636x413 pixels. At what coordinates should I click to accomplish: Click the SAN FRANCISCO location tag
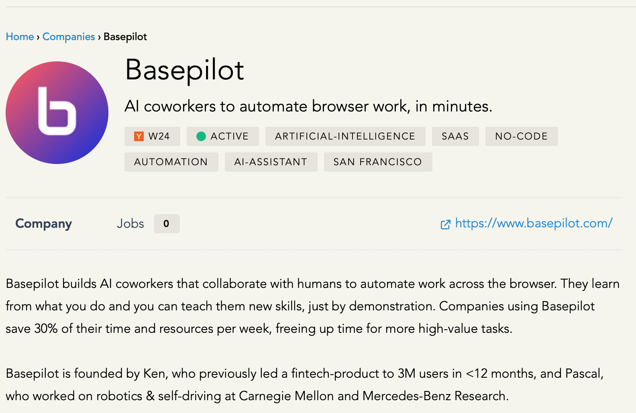[x=378, y=162]
